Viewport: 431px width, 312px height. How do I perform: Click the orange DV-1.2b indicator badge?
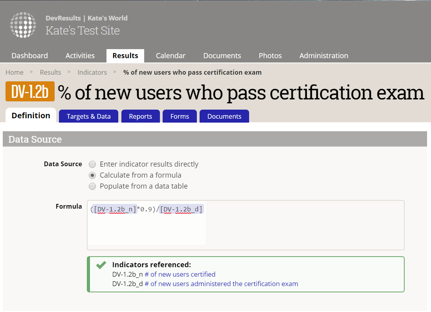(30, 92)
